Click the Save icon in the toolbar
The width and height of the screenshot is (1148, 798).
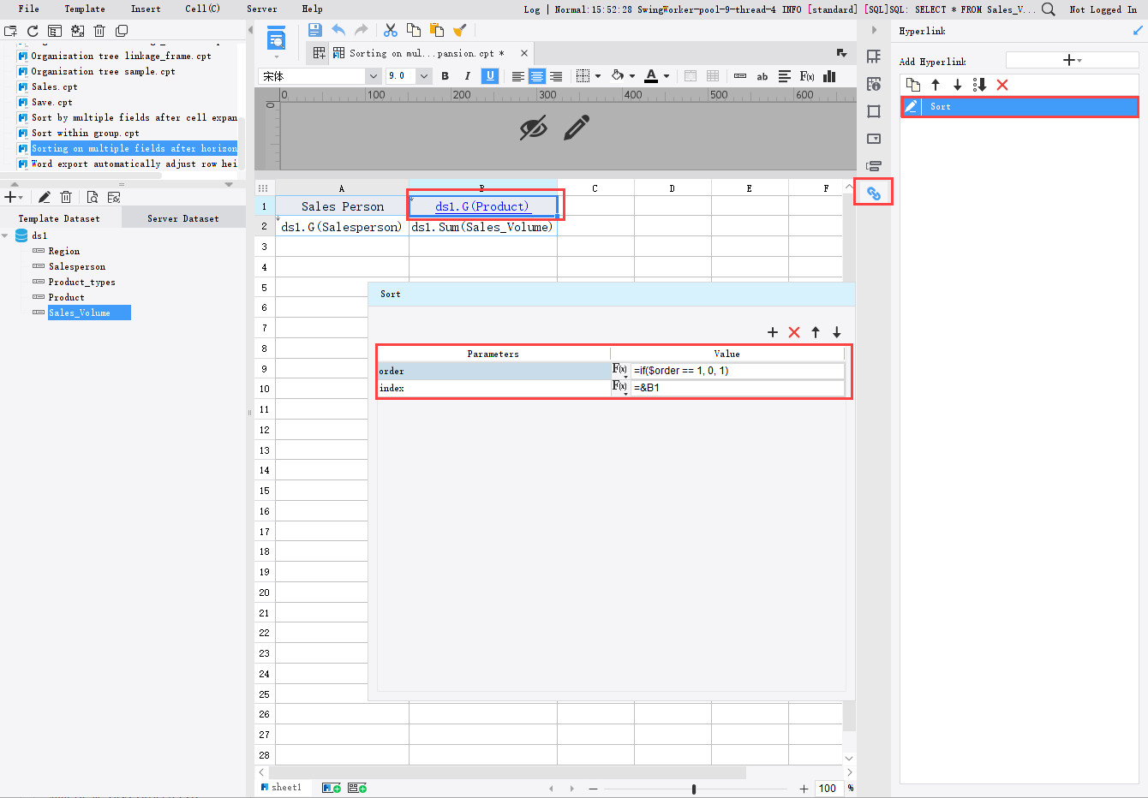314,30
